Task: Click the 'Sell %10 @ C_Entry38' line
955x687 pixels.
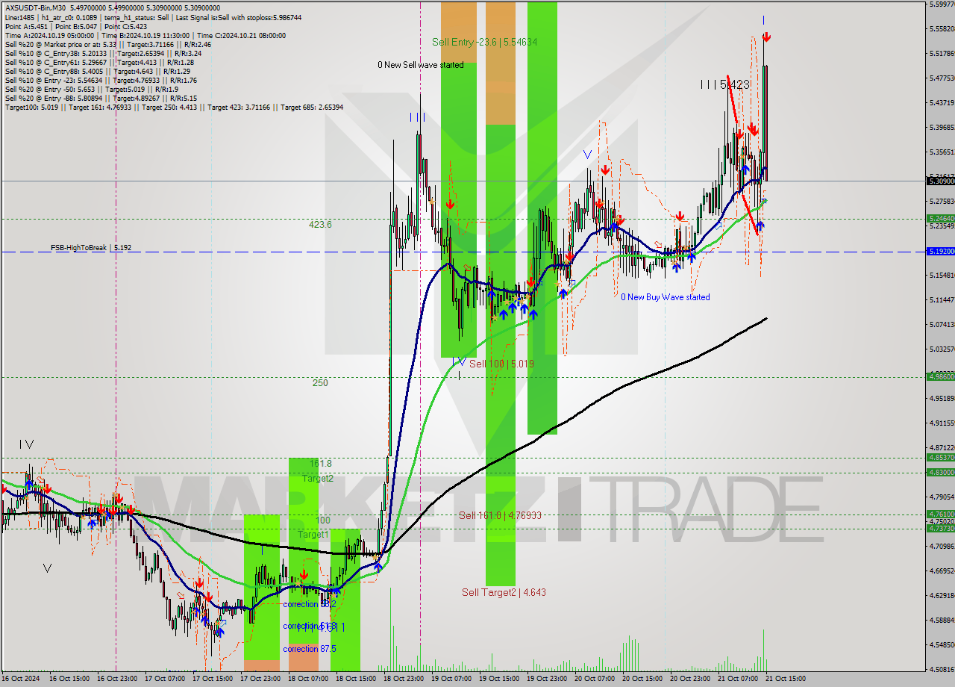Action: click(x=103, y=53)
